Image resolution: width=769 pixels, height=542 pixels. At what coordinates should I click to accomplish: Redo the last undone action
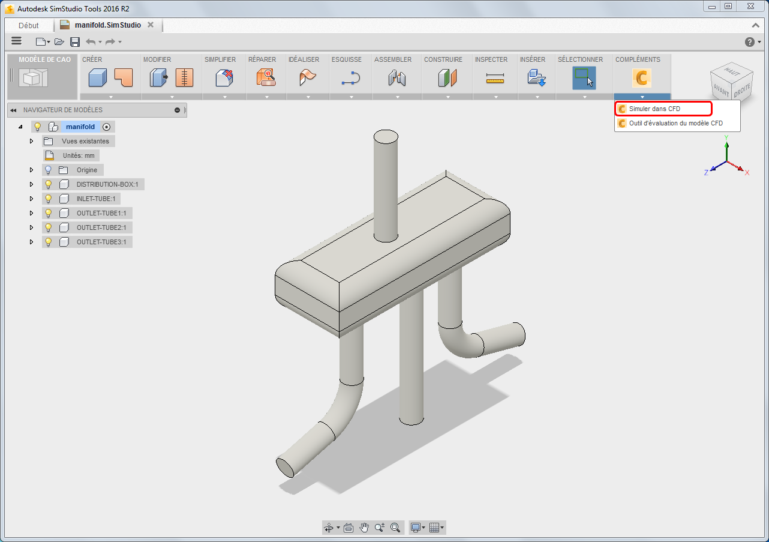tap(110, 41)
